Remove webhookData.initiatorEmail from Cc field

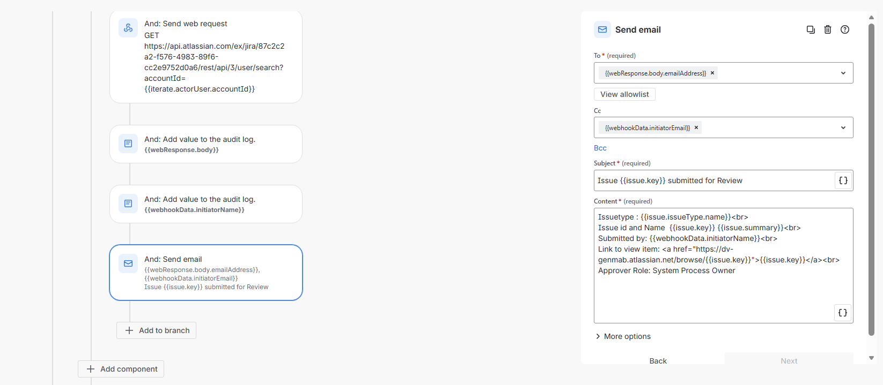(x=696, y=128)
